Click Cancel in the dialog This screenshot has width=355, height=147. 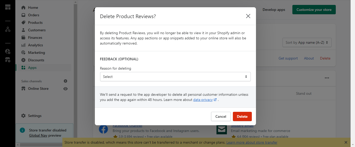coord(221,116)
